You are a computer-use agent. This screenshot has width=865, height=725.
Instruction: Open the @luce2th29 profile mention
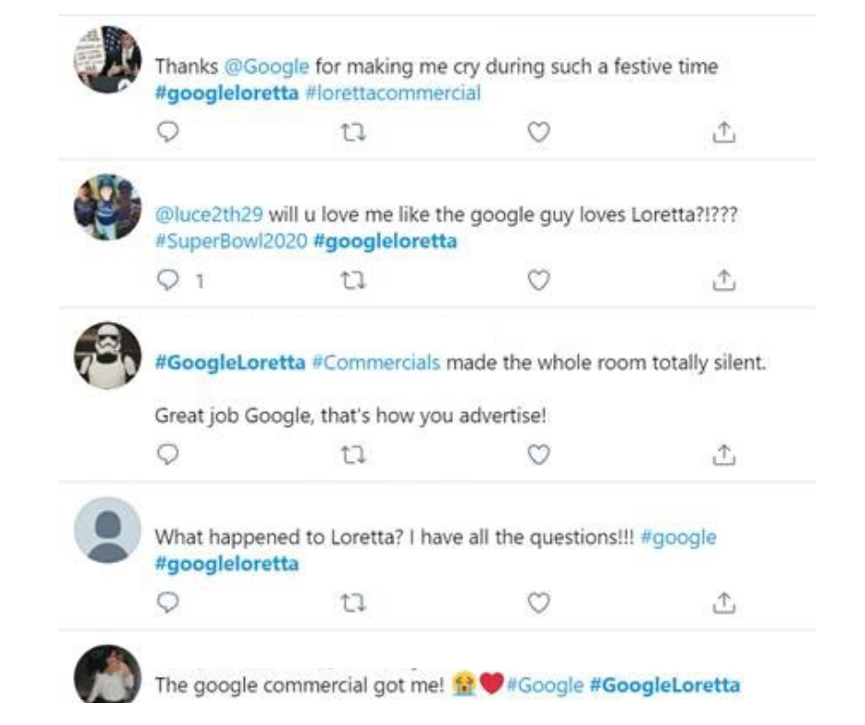209,214
